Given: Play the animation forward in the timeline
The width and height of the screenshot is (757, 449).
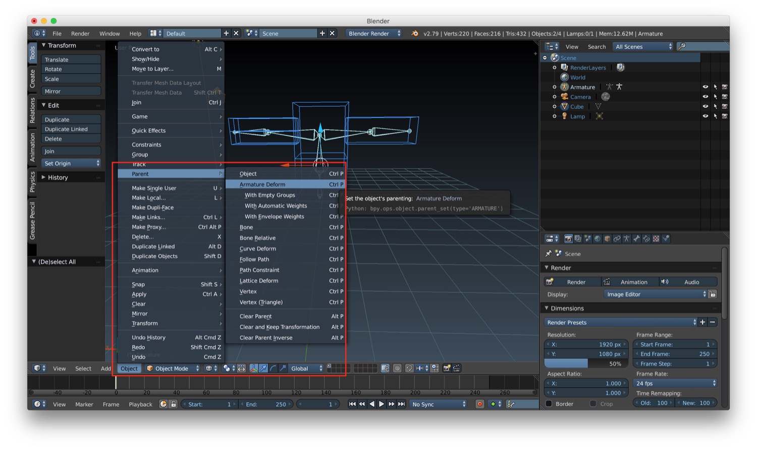Looking at the screenshot, I should tap(382, 404).
